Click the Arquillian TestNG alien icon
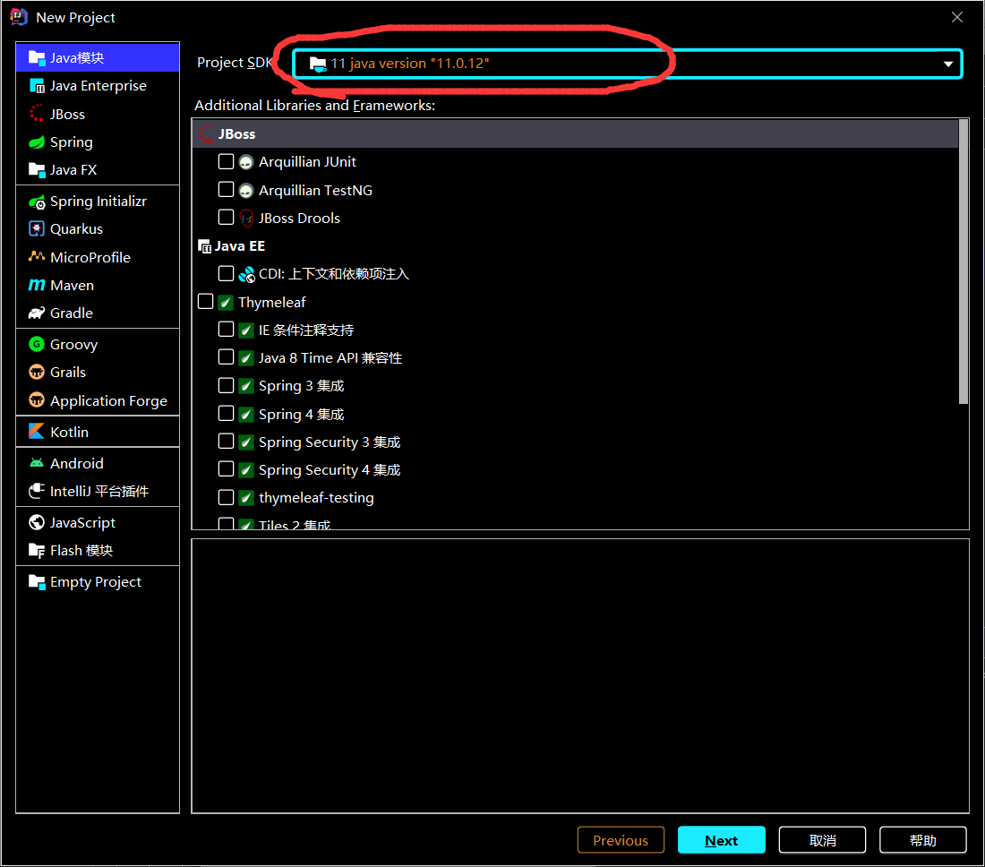Viewport: 985px width, 867px height. click(x=246, y=190)
